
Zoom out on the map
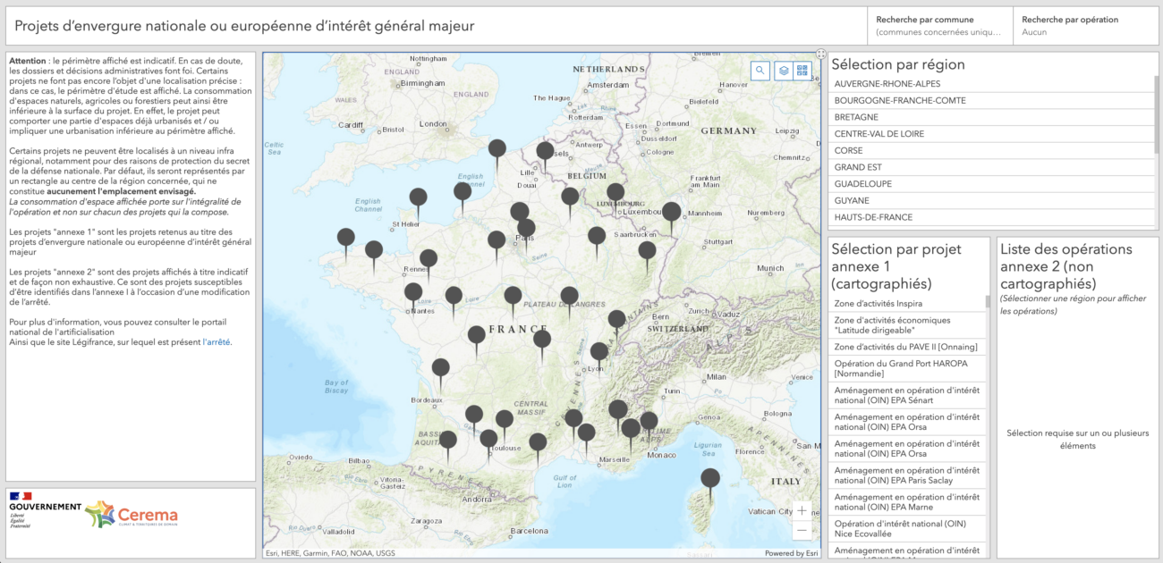pyautogui.click(x=802, y=530)
